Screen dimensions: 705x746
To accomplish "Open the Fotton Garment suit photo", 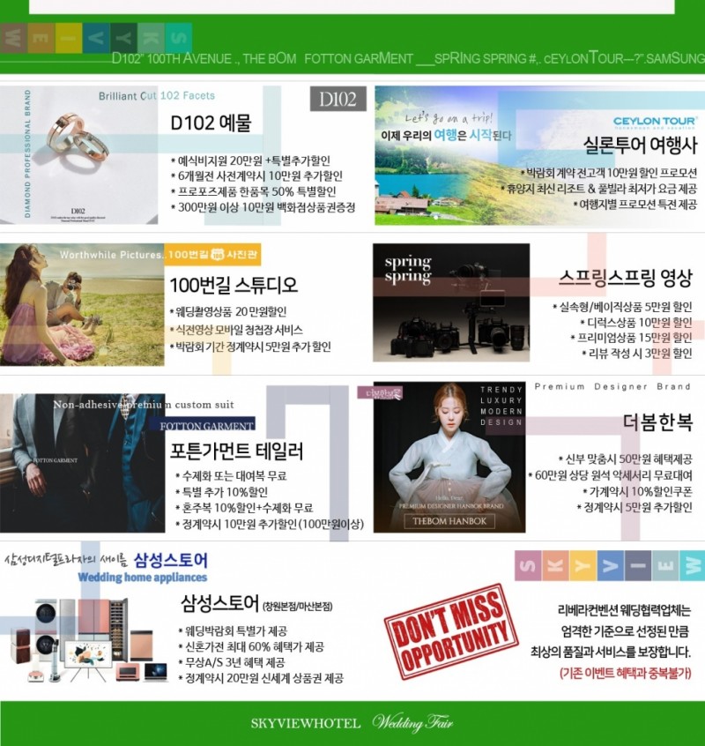I will click(x=82, y=463).
